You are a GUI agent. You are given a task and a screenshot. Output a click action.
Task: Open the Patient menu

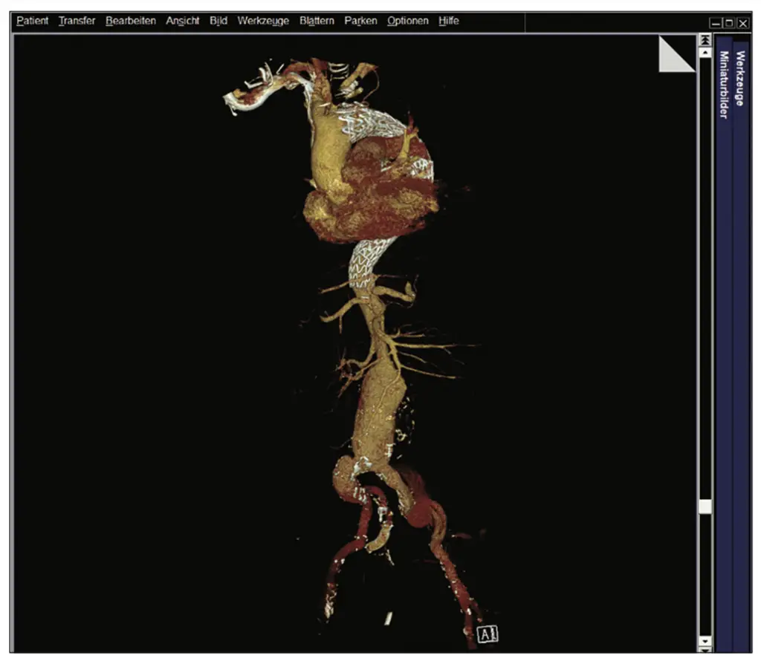tap(32, 21)
